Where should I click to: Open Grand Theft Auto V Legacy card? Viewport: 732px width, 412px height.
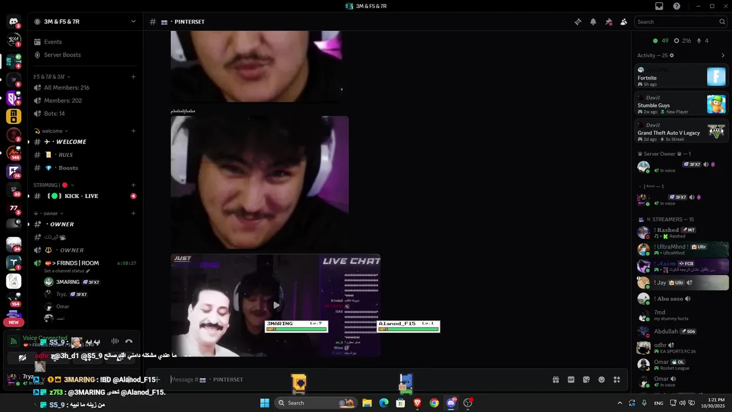pos(682,132)
